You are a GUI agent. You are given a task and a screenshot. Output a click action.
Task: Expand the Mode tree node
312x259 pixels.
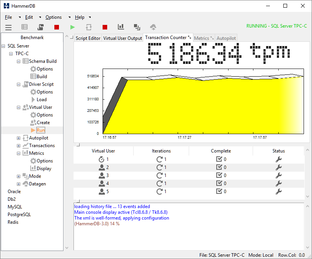click(x=18, y=176)
